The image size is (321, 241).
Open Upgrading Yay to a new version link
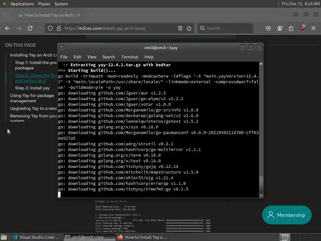(x=33, y=108)
